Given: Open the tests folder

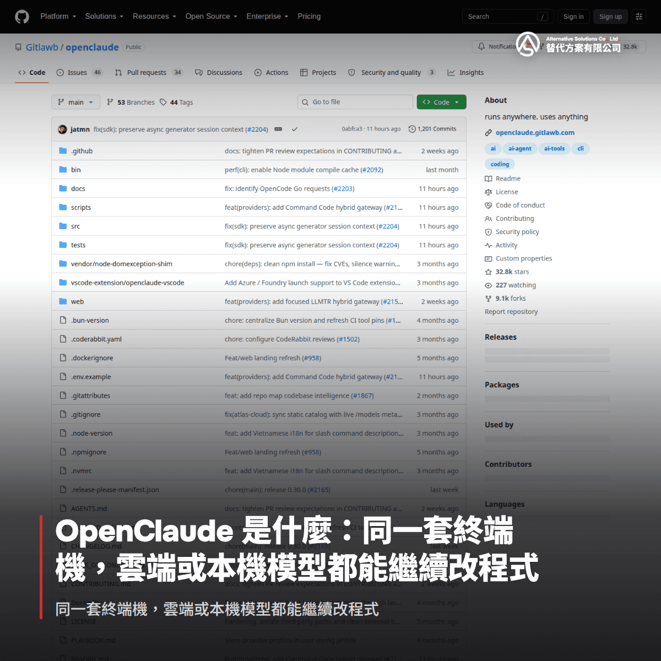Looking at the screenshot, I should coord(78,245).
